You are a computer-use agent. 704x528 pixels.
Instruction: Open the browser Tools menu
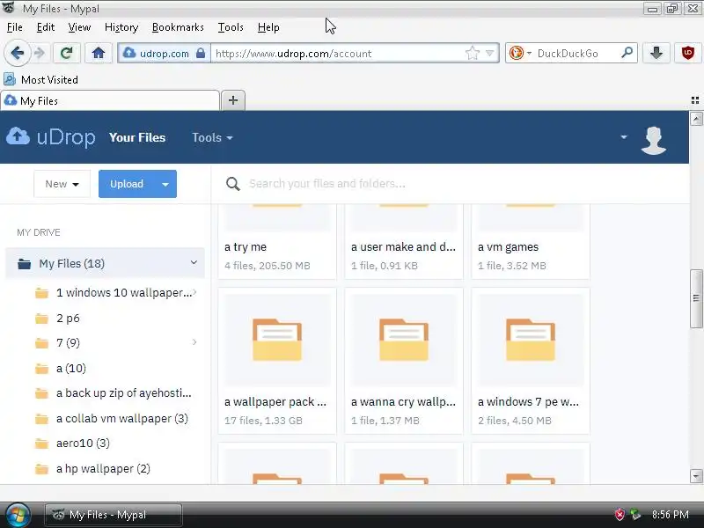tap(231, 27)
